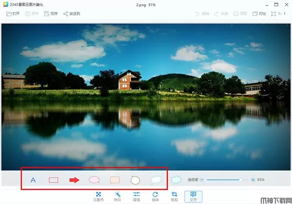
Task: Open the 裁剪 crop tab
Action: click(174, 196)
